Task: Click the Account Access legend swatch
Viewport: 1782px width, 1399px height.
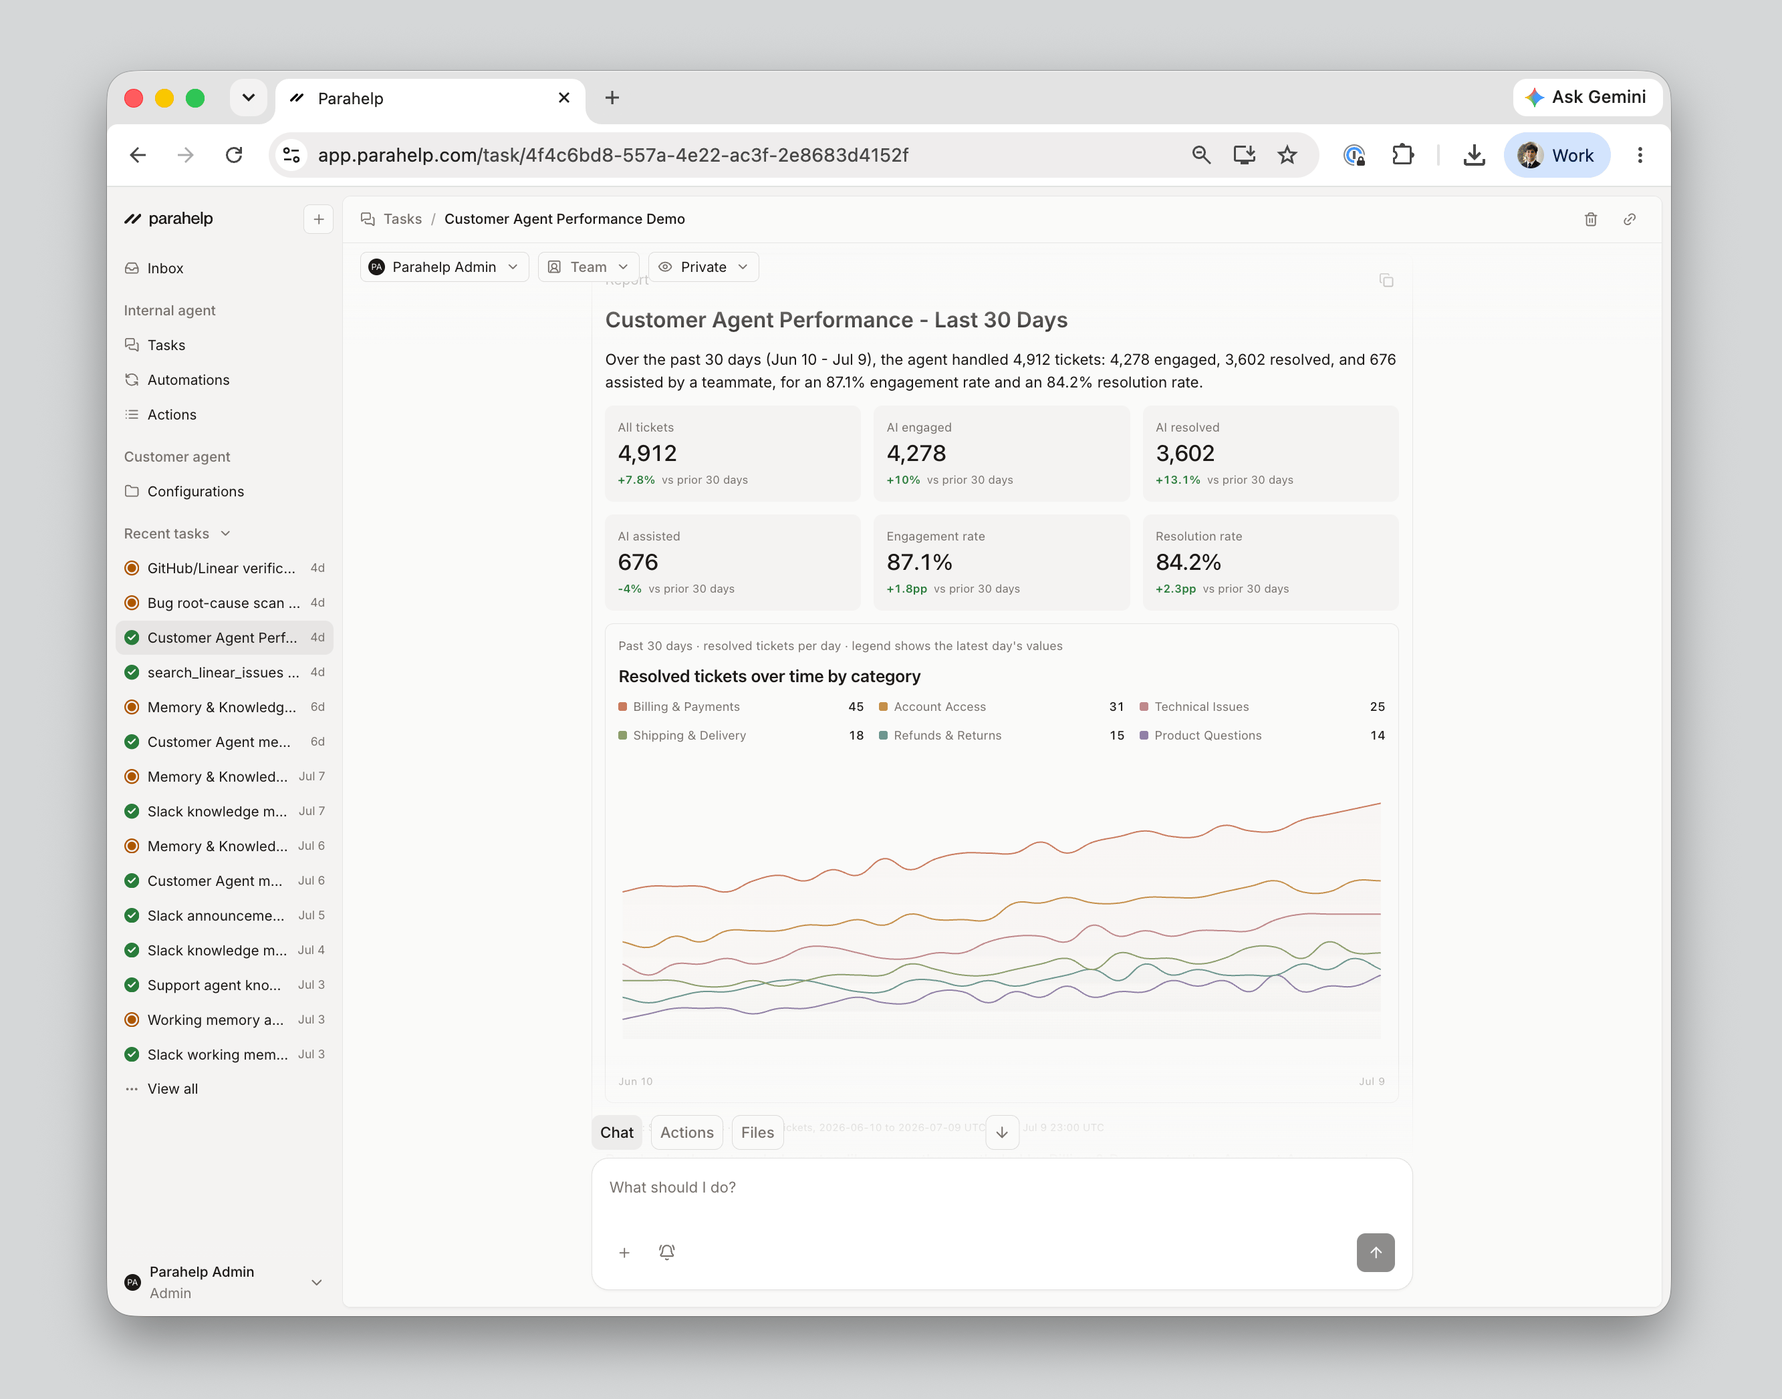Action: pos(883,707)
